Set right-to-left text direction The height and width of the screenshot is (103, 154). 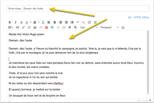click(x=75, y=27)
